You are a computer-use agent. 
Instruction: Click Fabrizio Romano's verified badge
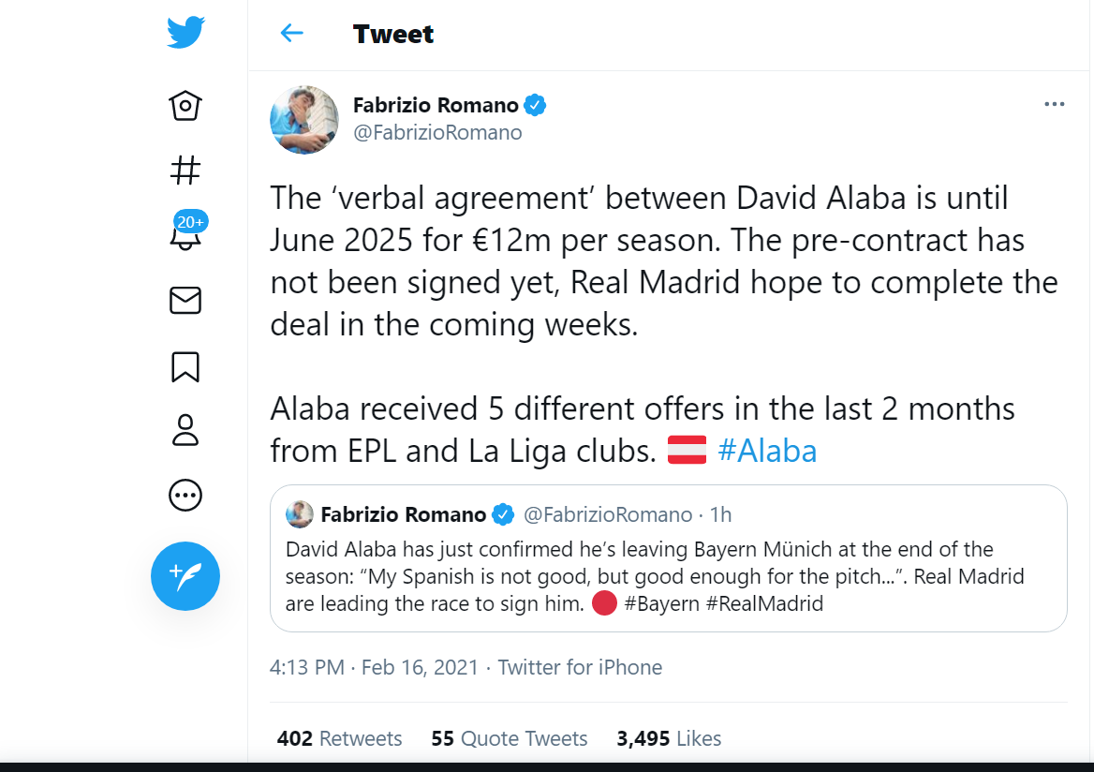click(x=535, y=105)
